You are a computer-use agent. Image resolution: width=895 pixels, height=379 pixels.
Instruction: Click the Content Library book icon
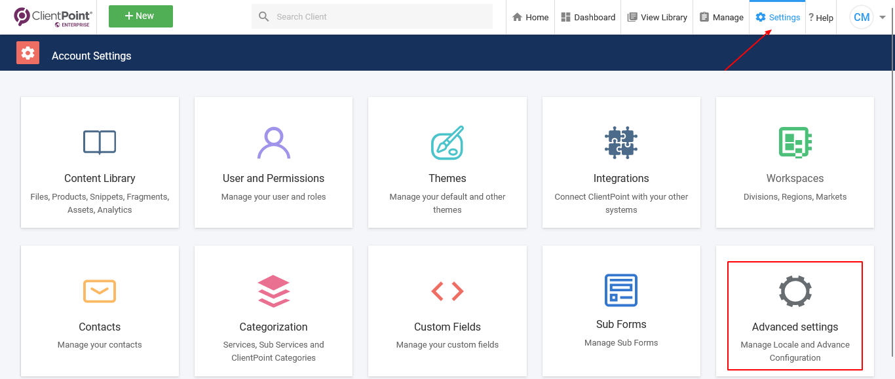(100, 142)
